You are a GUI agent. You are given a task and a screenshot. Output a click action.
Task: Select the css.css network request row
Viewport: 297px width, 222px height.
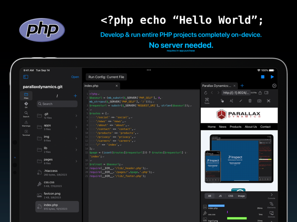coord(233,213)
